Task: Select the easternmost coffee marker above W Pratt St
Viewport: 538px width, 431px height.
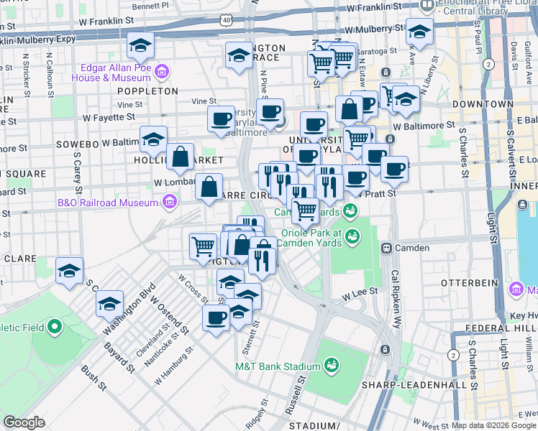Action: click(395, 171)
